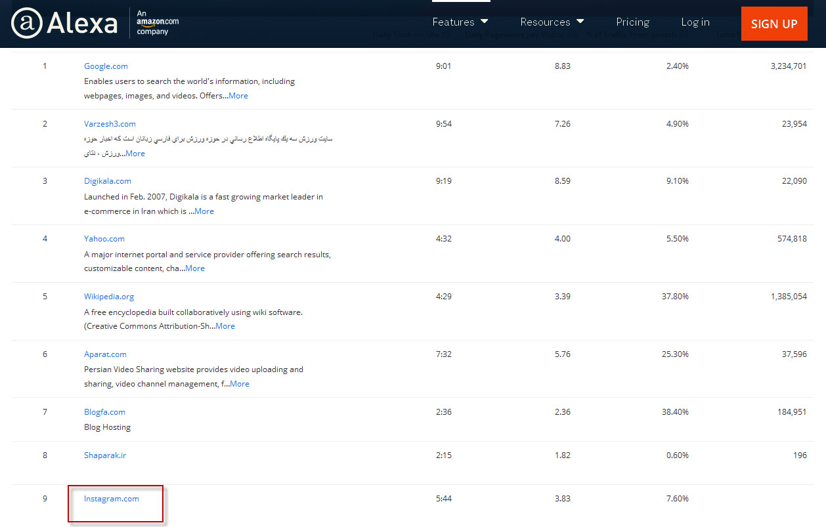The width and height of the screenshot is (826, 527).
Task: Select Blogfa.com pageviews value 2.36
Action: coord(563,412)
